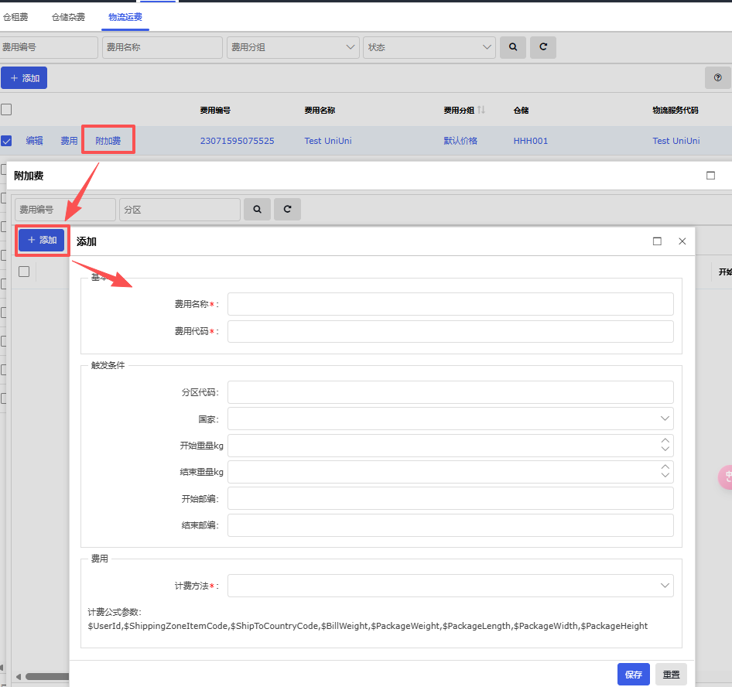The image size is (732, 687).
Task: Maximize the 添加 dialog window
Action: [657, 241]
